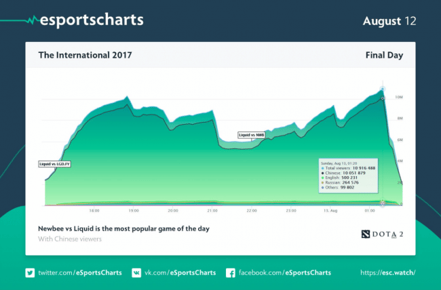The height and width of the screenshot is (290, 441).
Task: Click the Final Day heading
Action: pyautogui.click(x=384, y=56)
